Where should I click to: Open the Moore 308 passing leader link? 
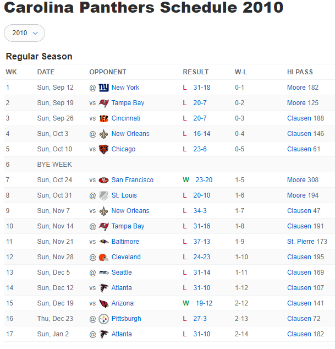[x=303, y=180]
